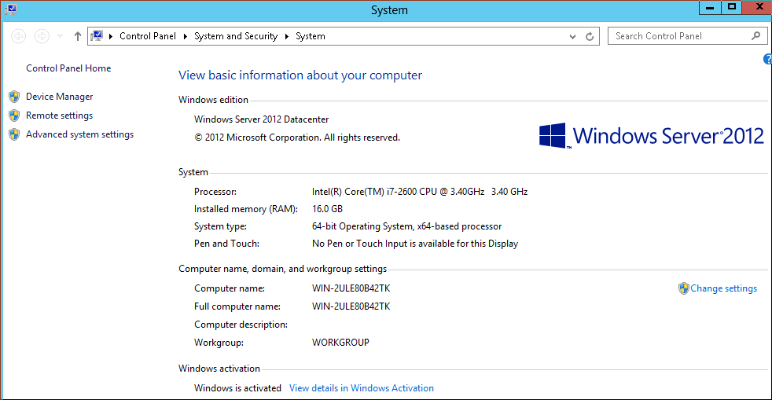Select the Computer name value WIN-2ULE80B42TK
This screenshot has width=772, height=400.
click(x=351, y=288)
